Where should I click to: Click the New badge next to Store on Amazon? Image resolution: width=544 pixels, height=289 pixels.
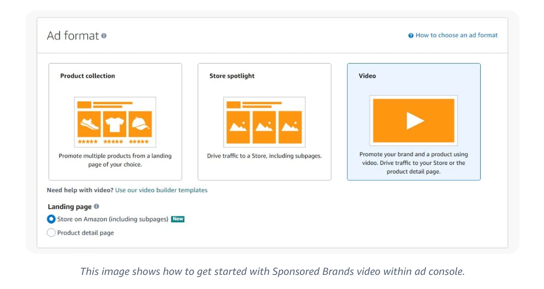pos(178,219)
